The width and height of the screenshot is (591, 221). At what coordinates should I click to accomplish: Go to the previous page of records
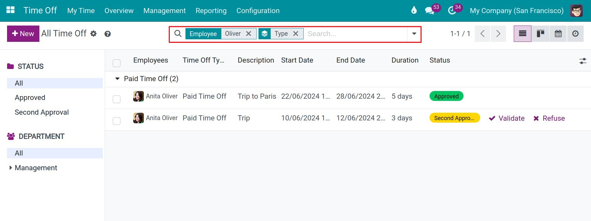(x=482, y=34)
